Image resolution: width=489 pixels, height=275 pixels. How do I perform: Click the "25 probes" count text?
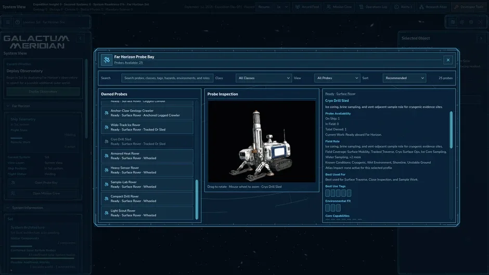(x=445, y=78)
